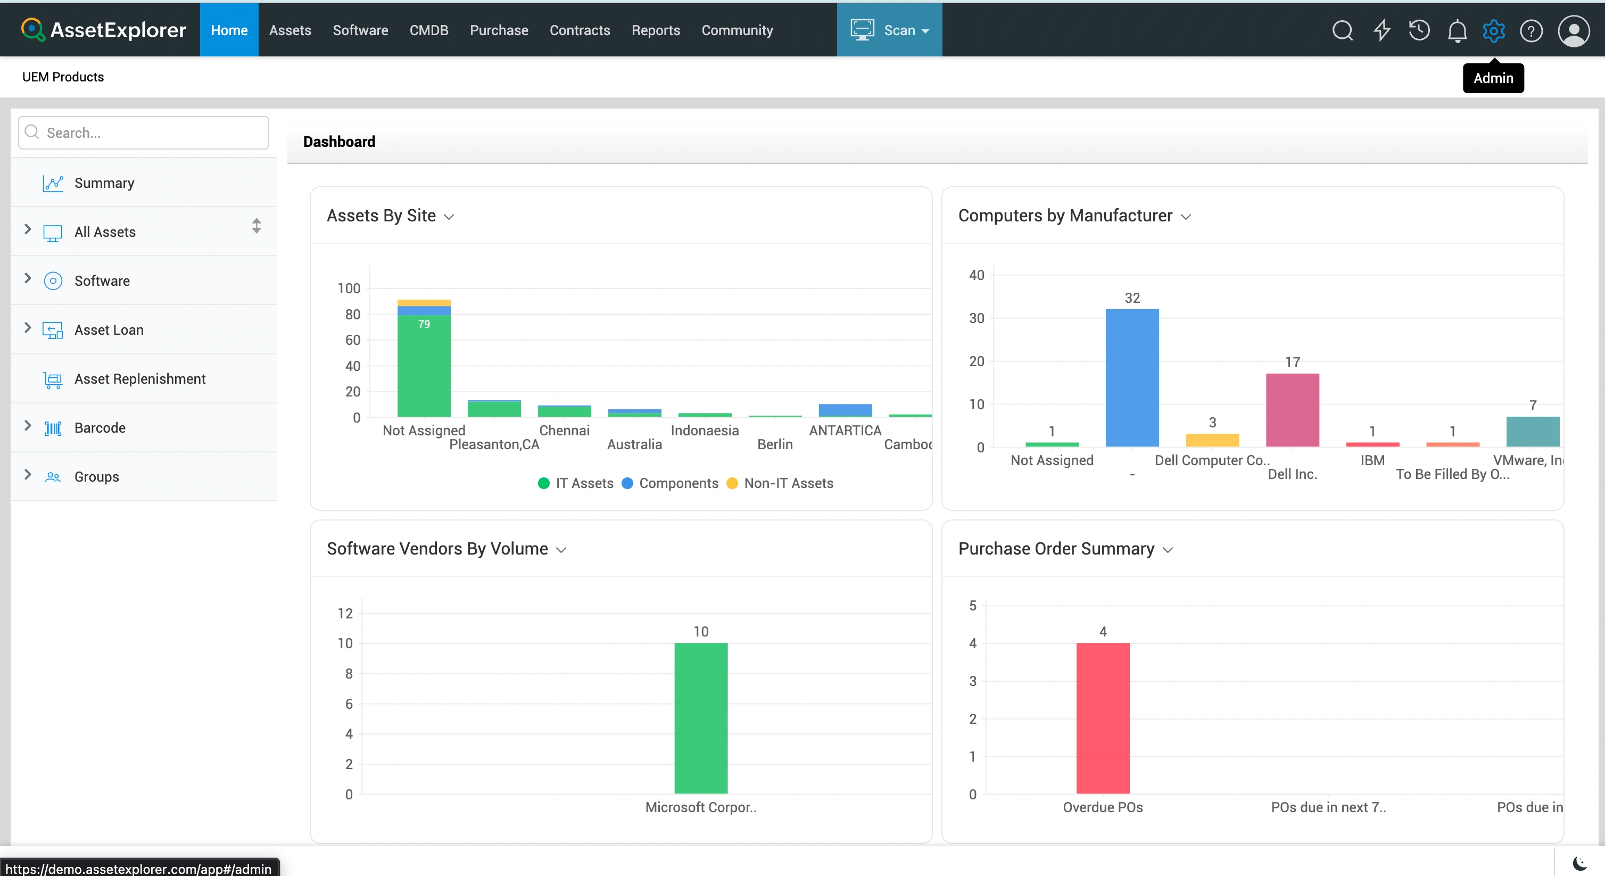This screenshot has height=876, width=1605.
Task: Click the Non-IT Assets yellow legend dot
Action: tap(732, 483)
